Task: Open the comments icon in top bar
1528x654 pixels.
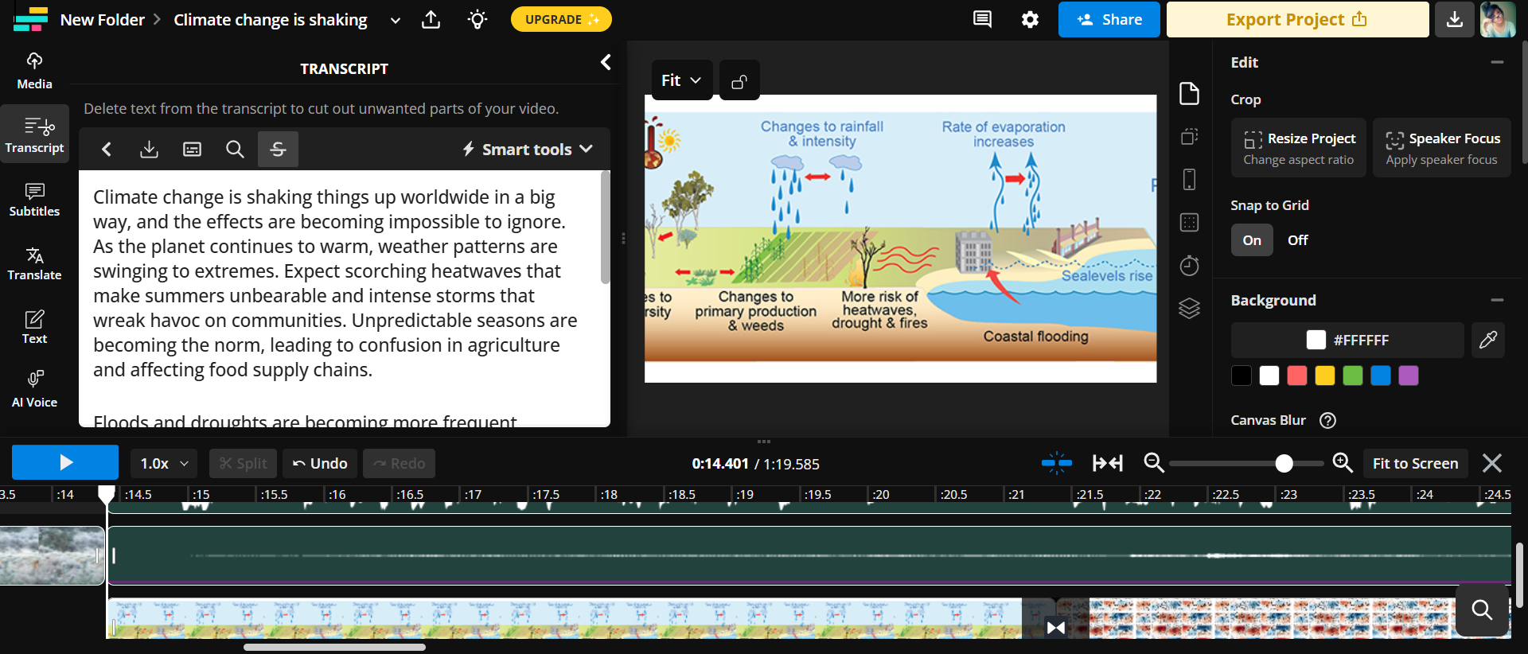Action: click(x=982, y=19)
